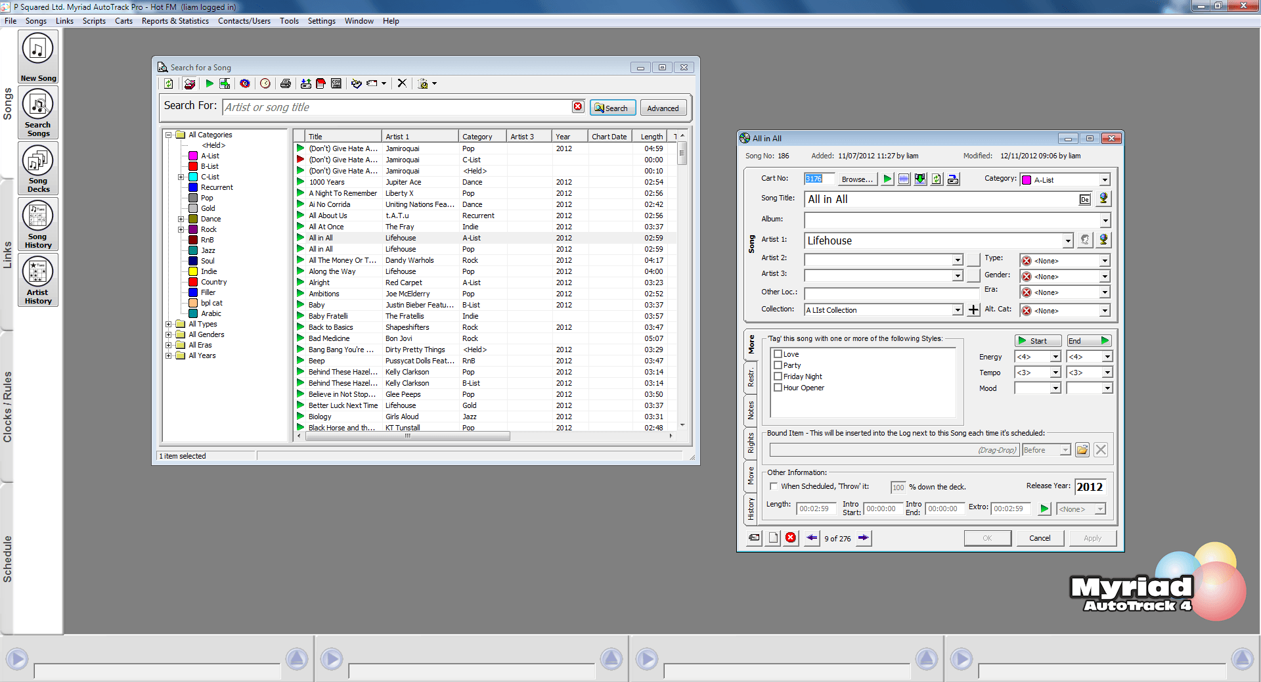Open the waveform editor icon beside Cart No

click(904, 179)
